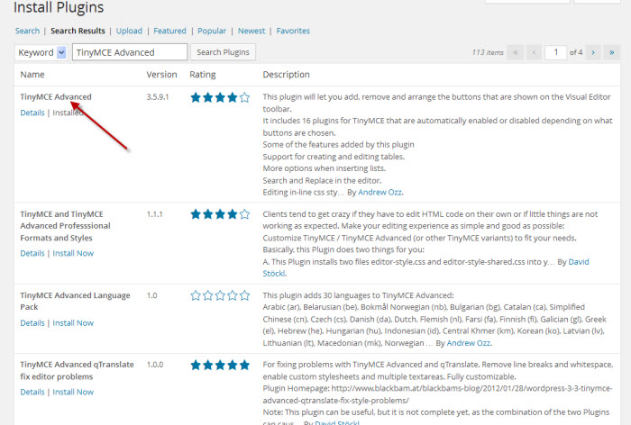Go to next results page arrow

[x=593, y=52]
